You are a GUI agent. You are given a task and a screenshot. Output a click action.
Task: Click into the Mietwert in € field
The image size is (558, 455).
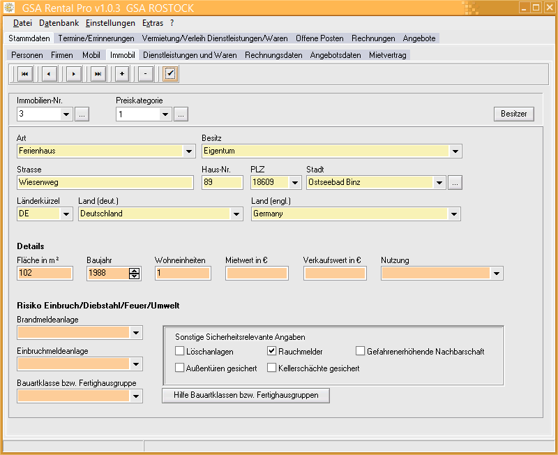[x=257, y=274]
